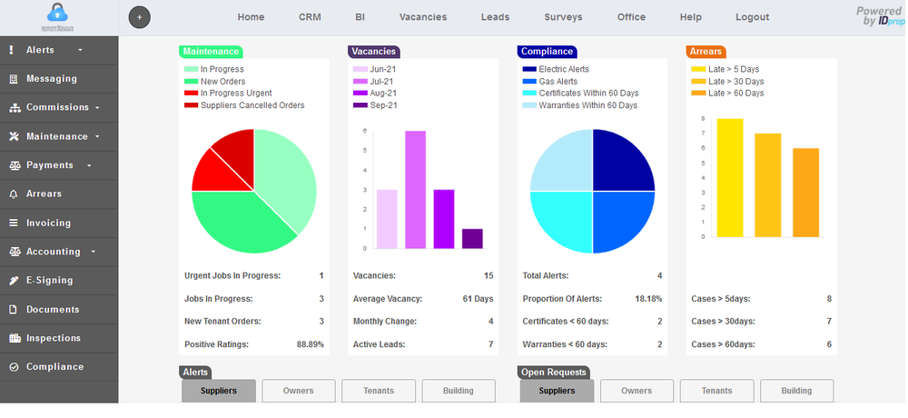Select Building tab under Open Requests
The height and width of the screenshot is (418, 908).
click(x=797, y=391)
